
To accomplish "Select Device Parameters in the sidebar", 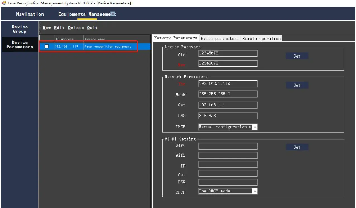I will point(19,44).
